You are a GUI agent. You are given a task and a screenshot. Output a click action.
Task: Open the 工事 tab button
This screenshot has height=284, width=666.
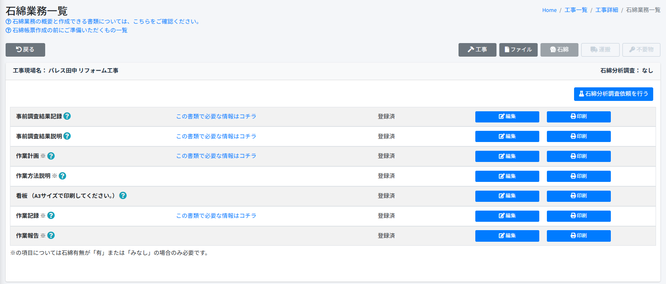pos(477,50)
